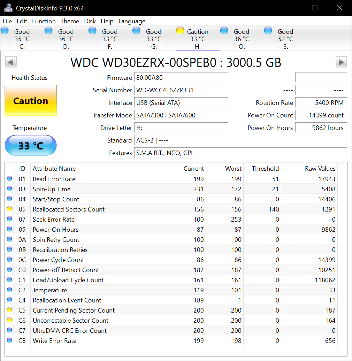Switch to drive D: 36 °C tab

[66, 38]
